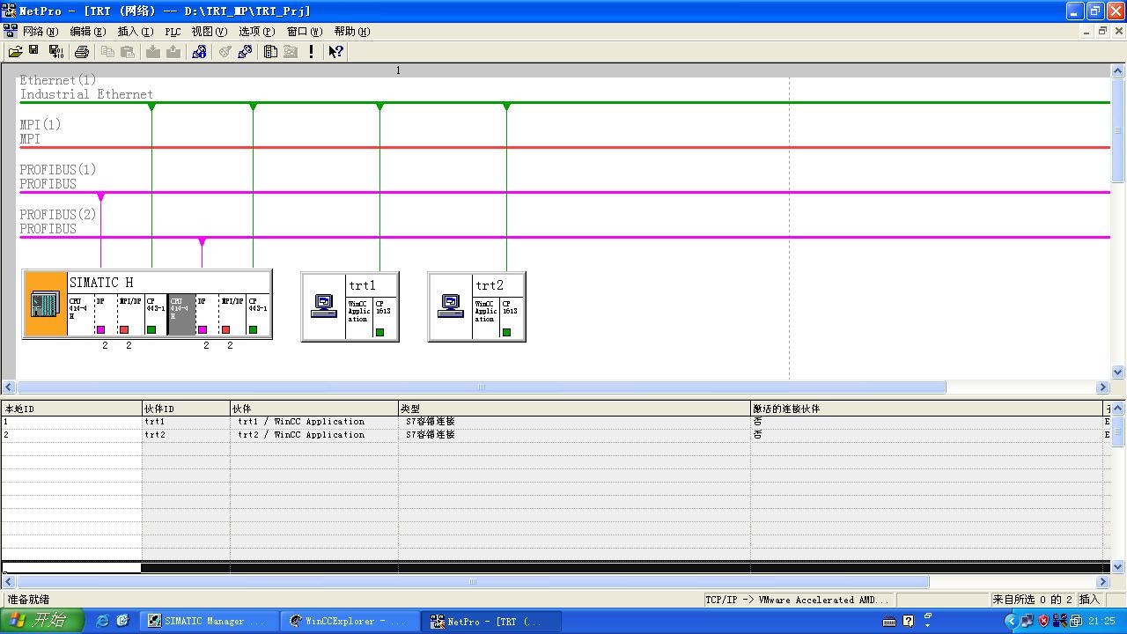
Task: Select the Ethernet(1) Industrial Ethernet network label
Action: tap(86, 87)
